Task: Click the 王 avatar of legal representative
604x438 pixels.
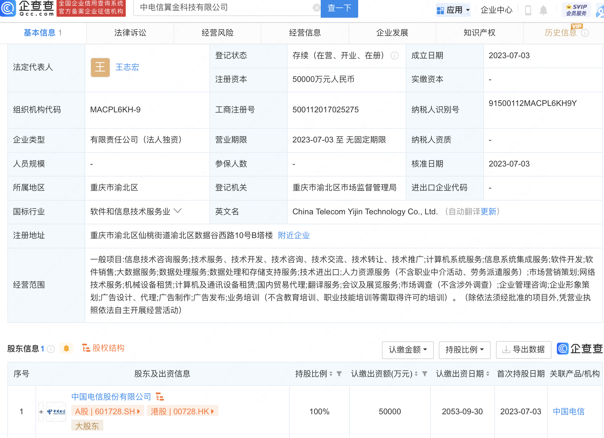Action: point(100,67)
